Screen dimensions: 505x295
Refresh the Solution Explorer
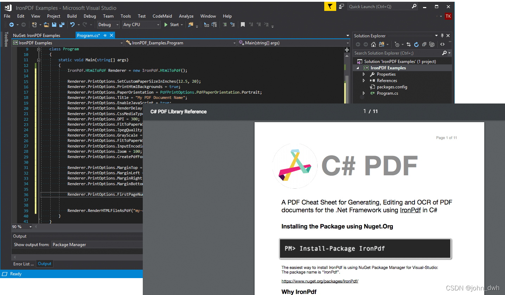pyautogui.click(x=416, y=44)
